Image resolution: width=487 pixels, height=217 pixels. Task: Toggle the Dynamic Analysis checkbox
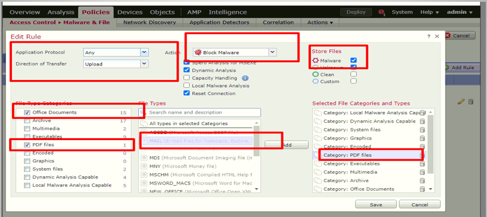click(186, 70)
